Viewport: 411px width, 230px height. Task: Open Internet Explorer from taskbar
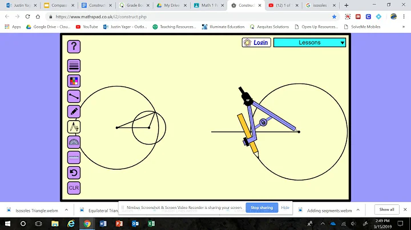pos(71,224)
